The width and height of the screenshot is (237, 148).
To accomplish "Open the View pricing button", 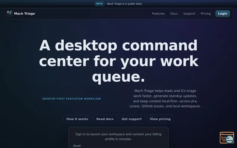I will click(160, 119).
